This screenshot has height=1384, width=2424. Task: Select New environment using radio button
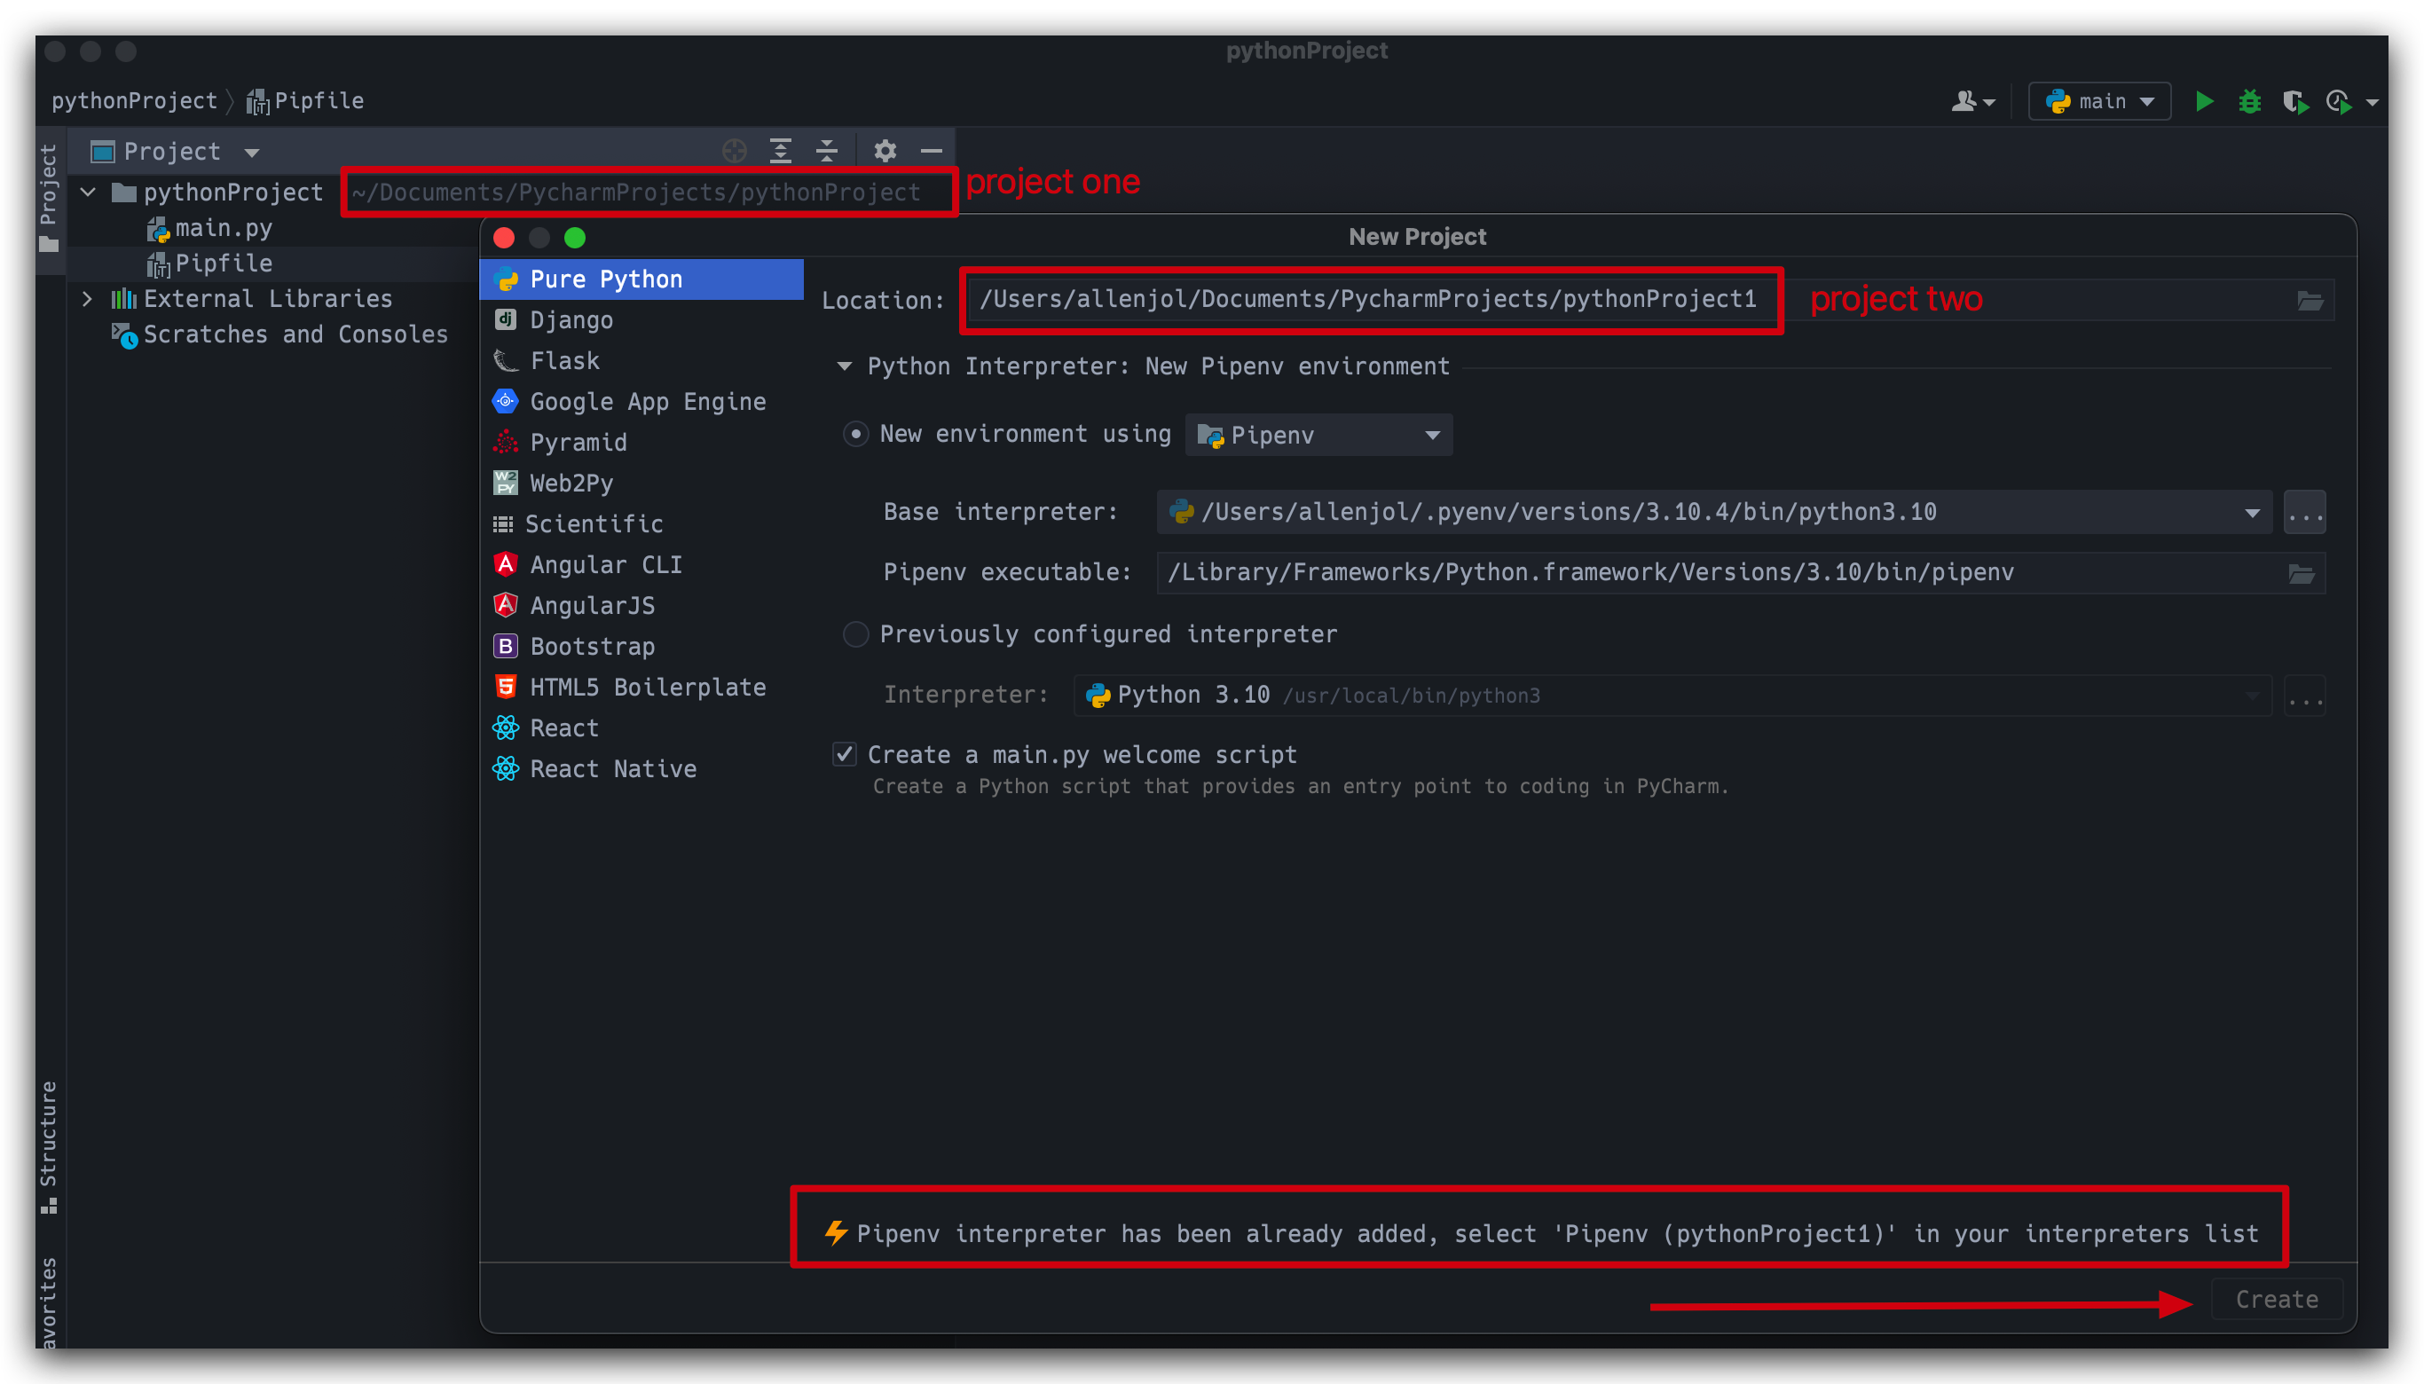pos(854,434)
